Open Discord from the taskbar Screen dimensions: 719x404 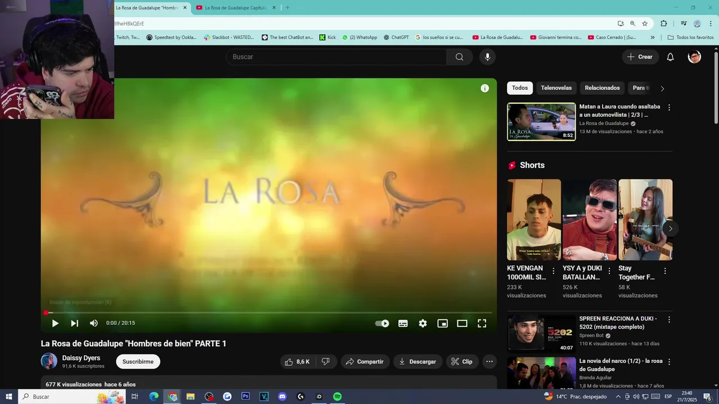point(282,397)
